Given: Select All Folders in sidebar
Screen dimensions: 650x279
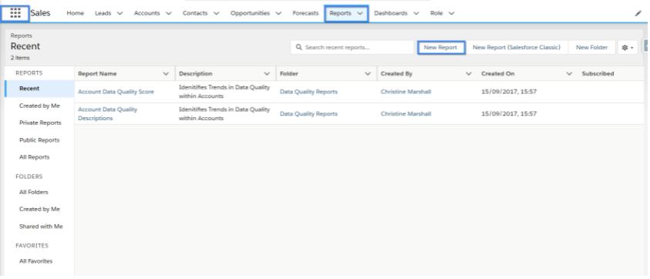Looking at the screenshot, I should click(34, 192).
